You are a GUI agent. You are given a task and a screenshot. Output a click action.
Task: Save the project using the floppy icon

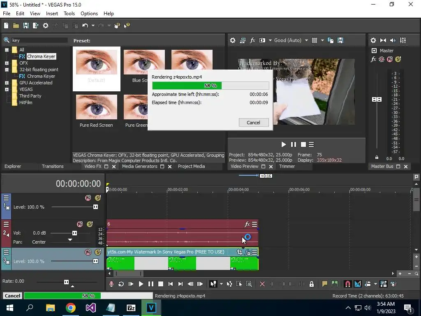tap(26, 26)
